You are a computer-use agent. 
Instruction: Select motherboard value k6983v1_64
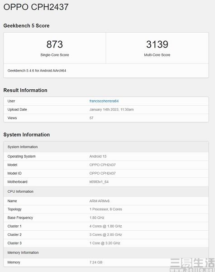99,182
